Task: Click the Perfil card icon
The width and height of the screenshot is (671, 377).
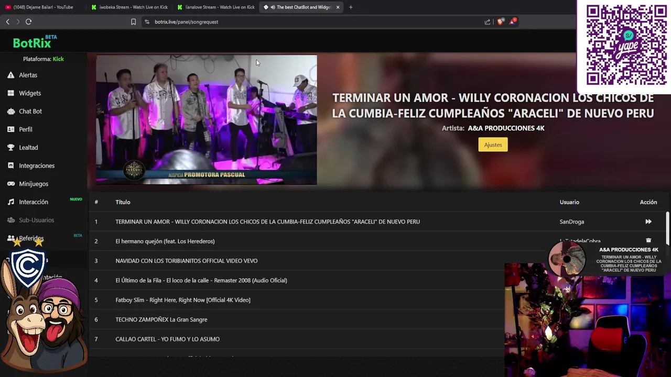Action: click(x=10, y=129)
